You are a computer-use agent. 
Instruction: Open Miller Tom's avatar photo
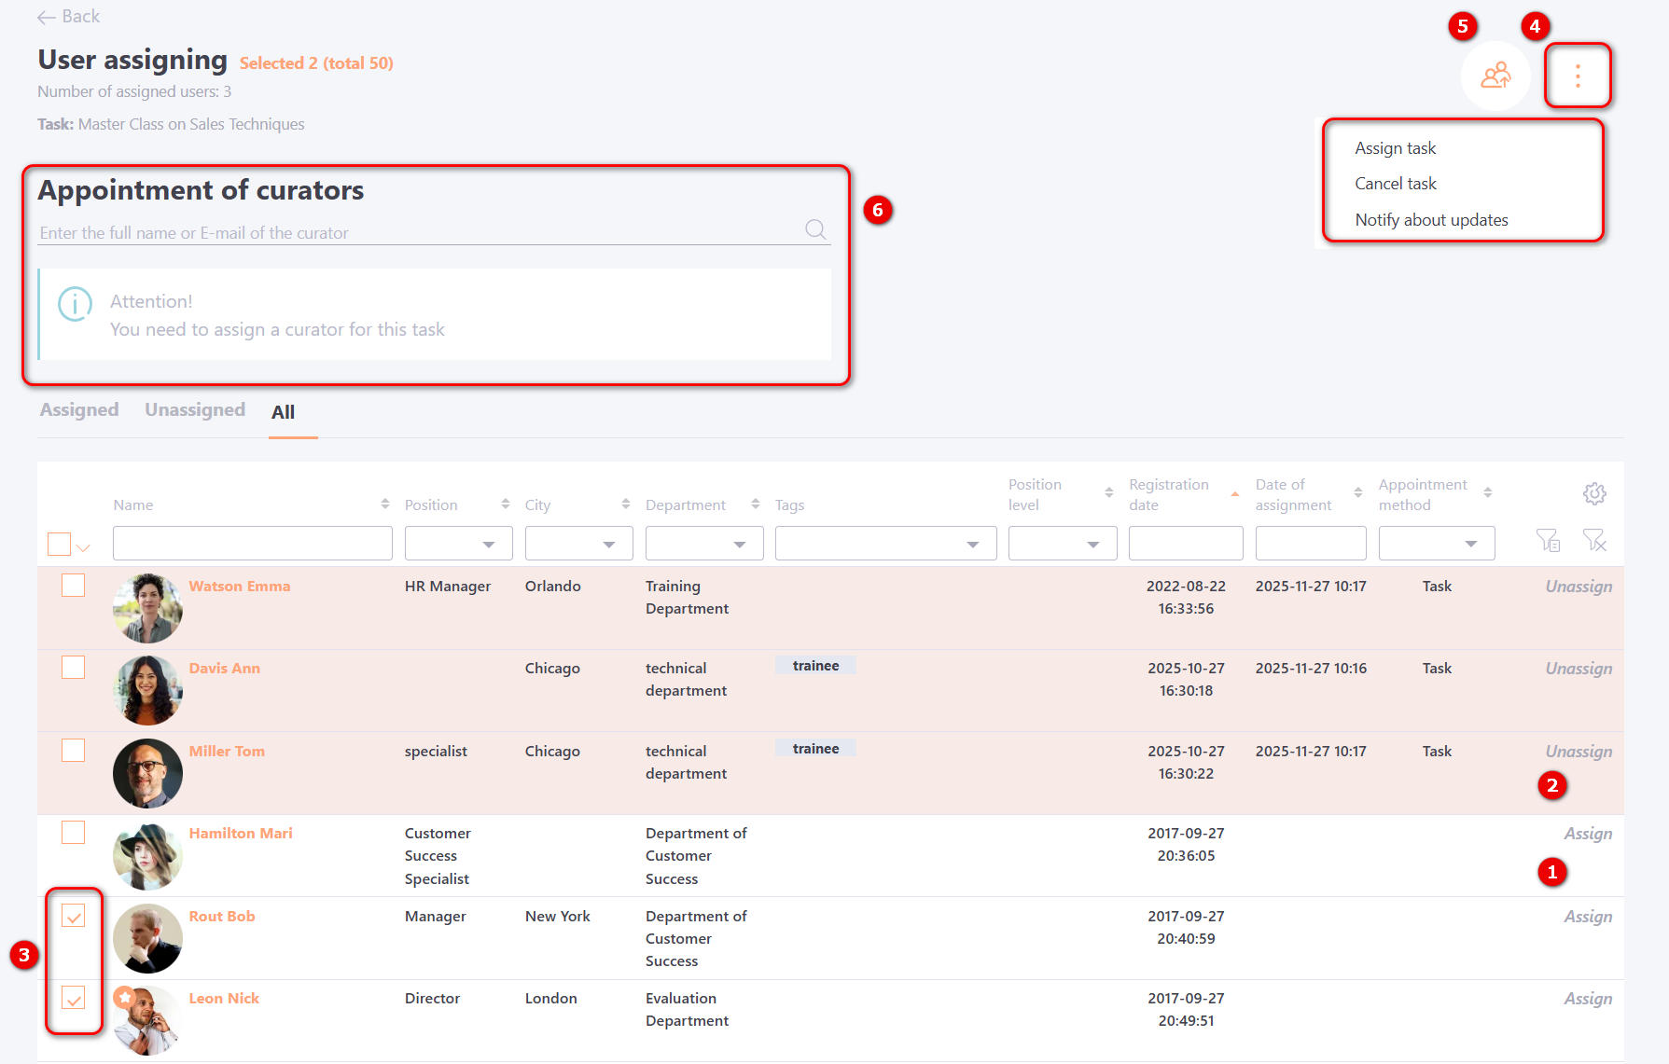[x=147, y=773]
